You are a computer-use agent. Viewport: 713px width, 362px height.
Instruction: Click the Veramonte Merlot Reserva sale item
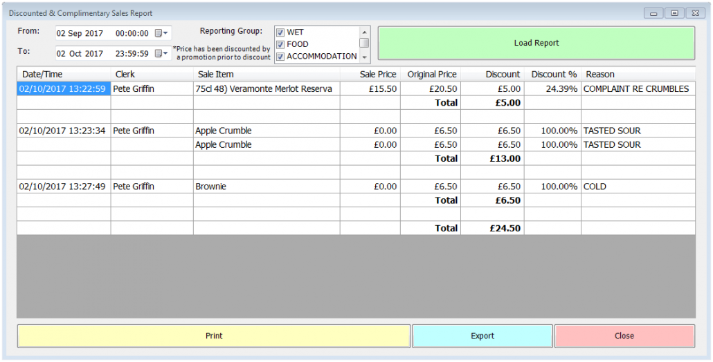tap(267, 89)
